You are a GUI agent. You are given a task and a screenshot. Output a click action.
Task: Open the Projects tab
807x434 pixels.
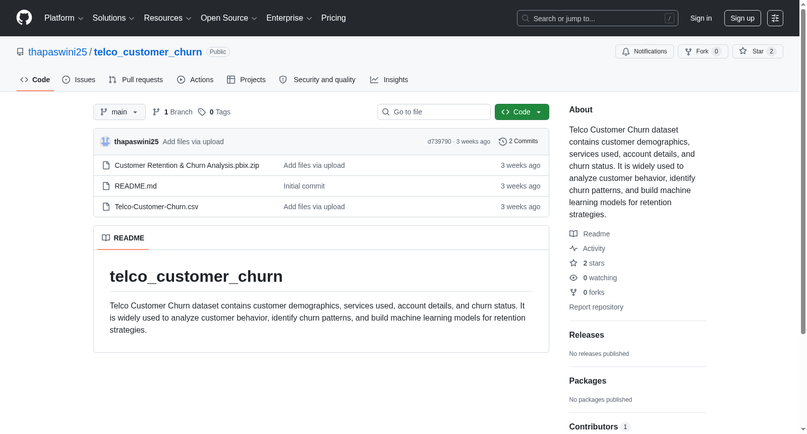click(246, 80)
